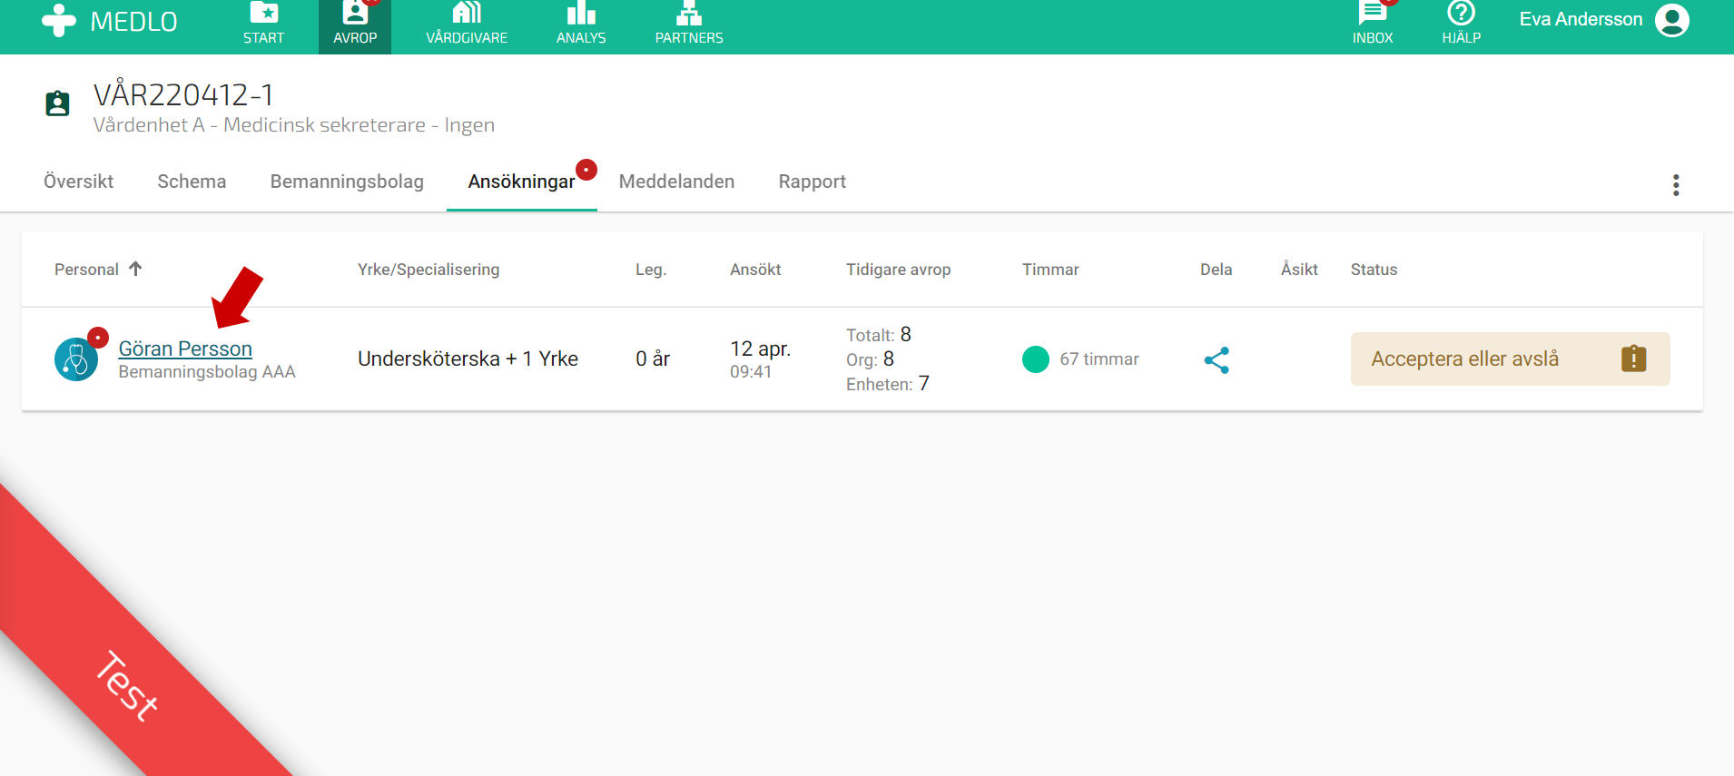Switch to the Översikt tab
The height and width of the screenshot is (776, 1734).
79,182
